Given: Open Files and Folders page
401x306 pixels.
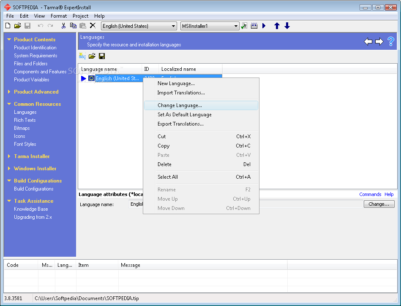Looking at the screenshot, I should click(x=31, y=64).
